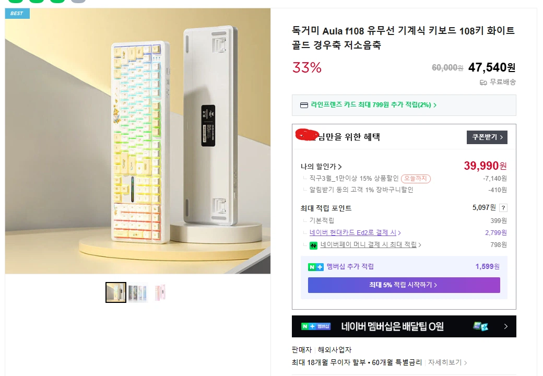Screen dimensions: 543x376
Task: Select the middle keyboard thumbnail
Action: click(x=138, y=292)
